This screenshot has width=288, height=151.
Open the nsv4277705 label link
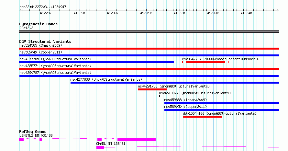[x=55, y=59]
